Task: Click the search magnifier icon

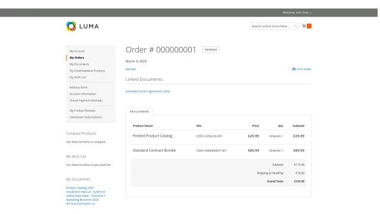Action: pos(295,26)
